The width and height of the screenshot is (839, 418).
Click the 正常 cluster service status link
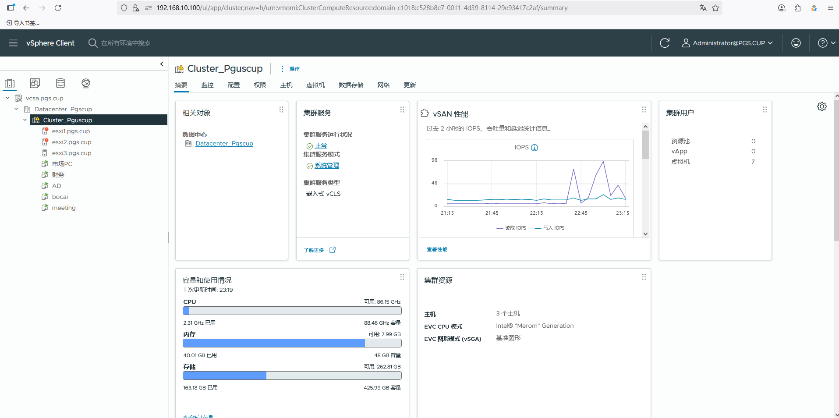pyautogui.click(x=321, y=146)
